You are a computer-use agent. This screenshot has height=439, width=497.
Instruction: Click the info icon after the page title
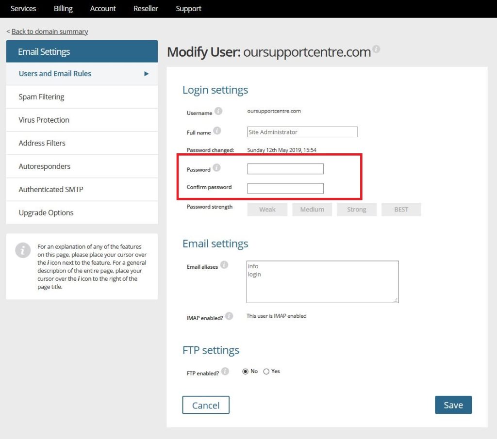(376, 49)
